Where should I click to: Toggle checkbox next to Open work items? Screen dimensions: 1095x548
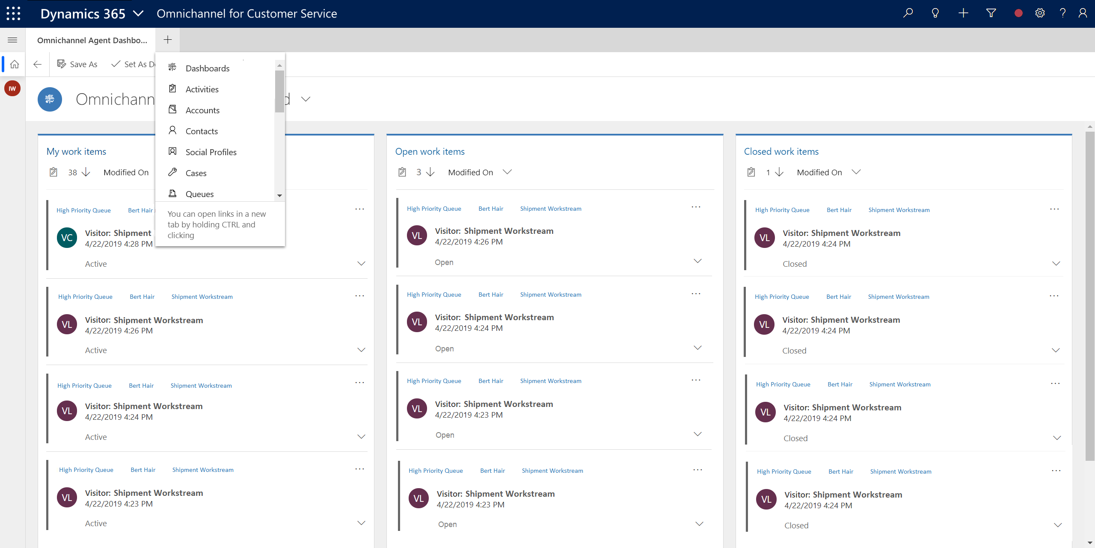(x=402, y=171)
